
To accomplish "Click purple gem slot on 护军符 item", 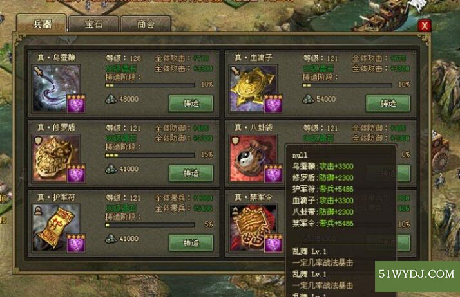I will 76,244.
